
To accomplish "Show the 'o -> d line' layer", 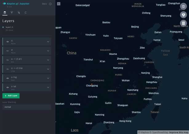I will [x=7, y=69].
